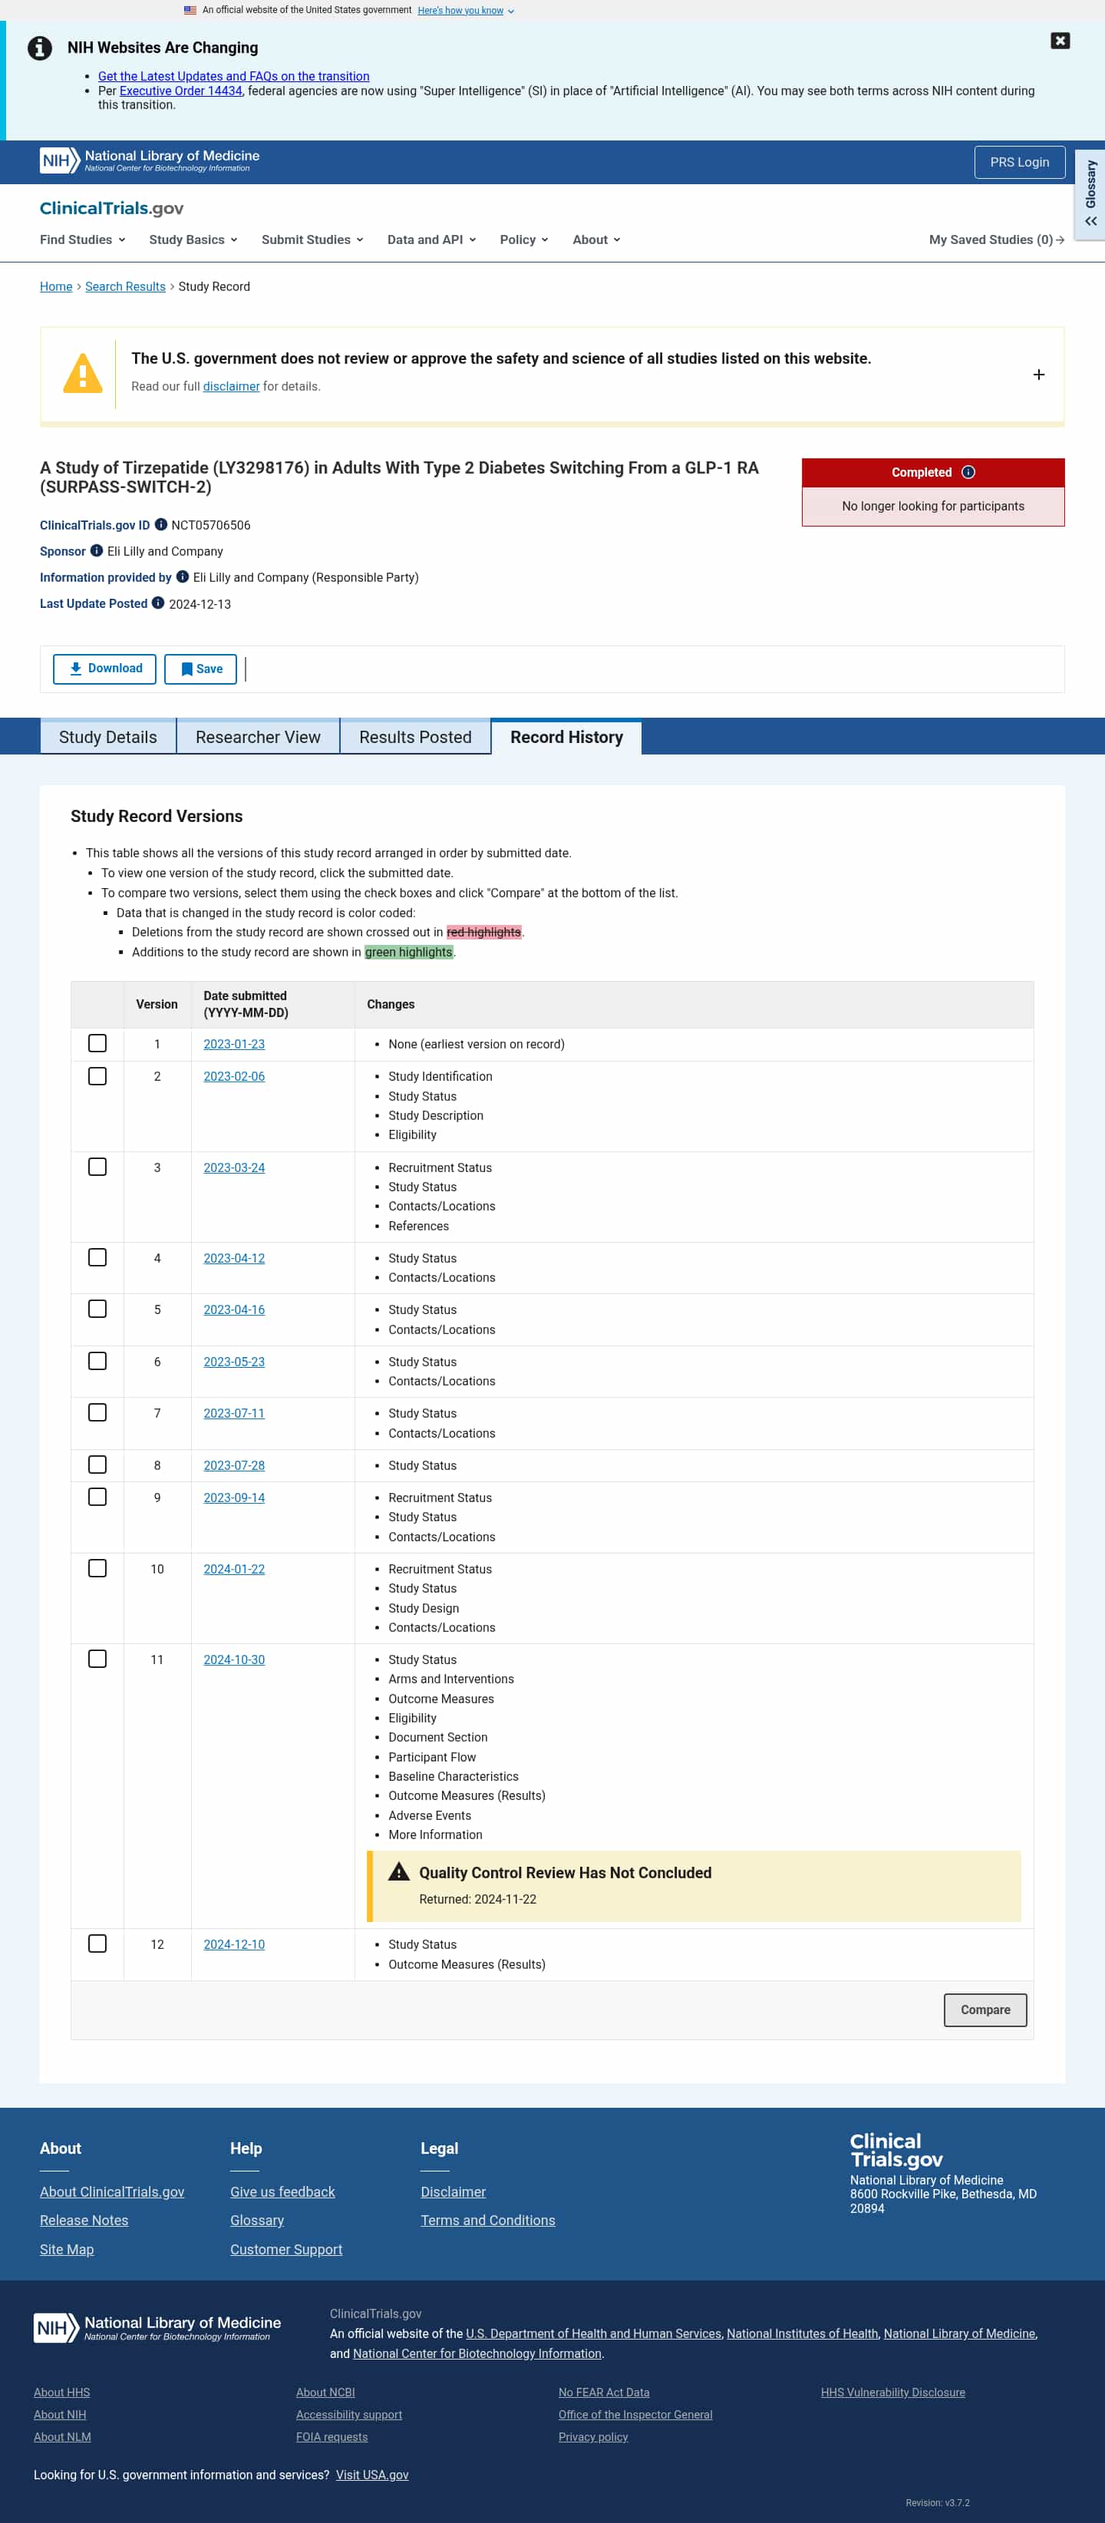The width and height of the screenshot is (1105, 2523).
Task: Save this study with bookmark button
Action: tap(200, 669)
